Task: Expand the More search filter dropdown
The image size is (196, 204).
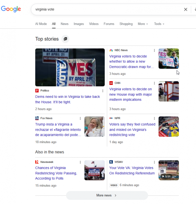Action: pyautogui.click(x=143, y=24)
